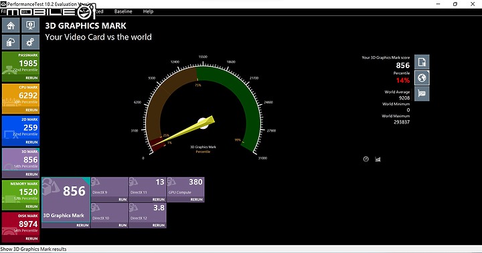Open the Baseline menu
482x253 pixels.
[x=123, y=11]
